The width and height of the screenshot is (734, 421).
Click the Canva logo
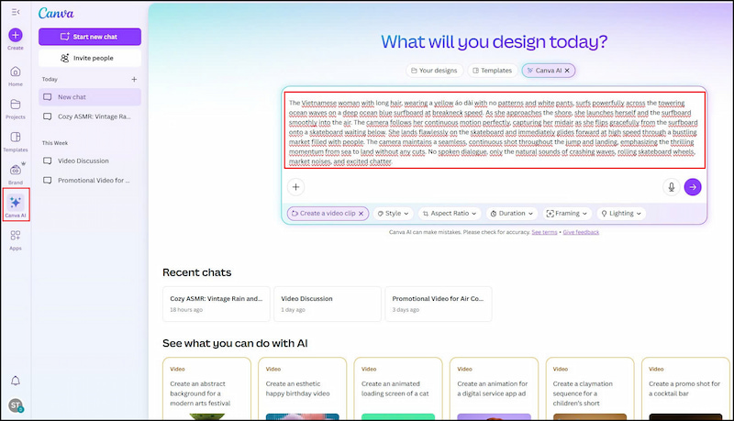click(56, 14)
